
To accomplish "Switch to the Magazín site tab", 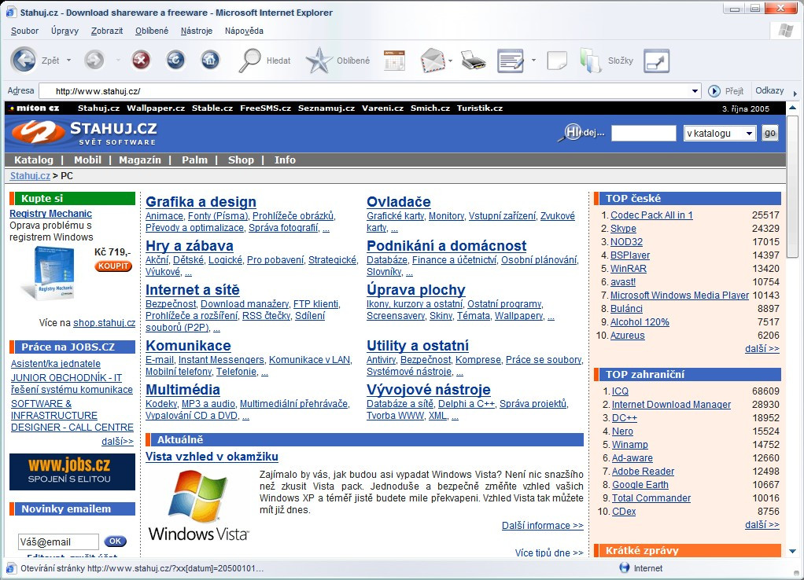I will [139, 160].
